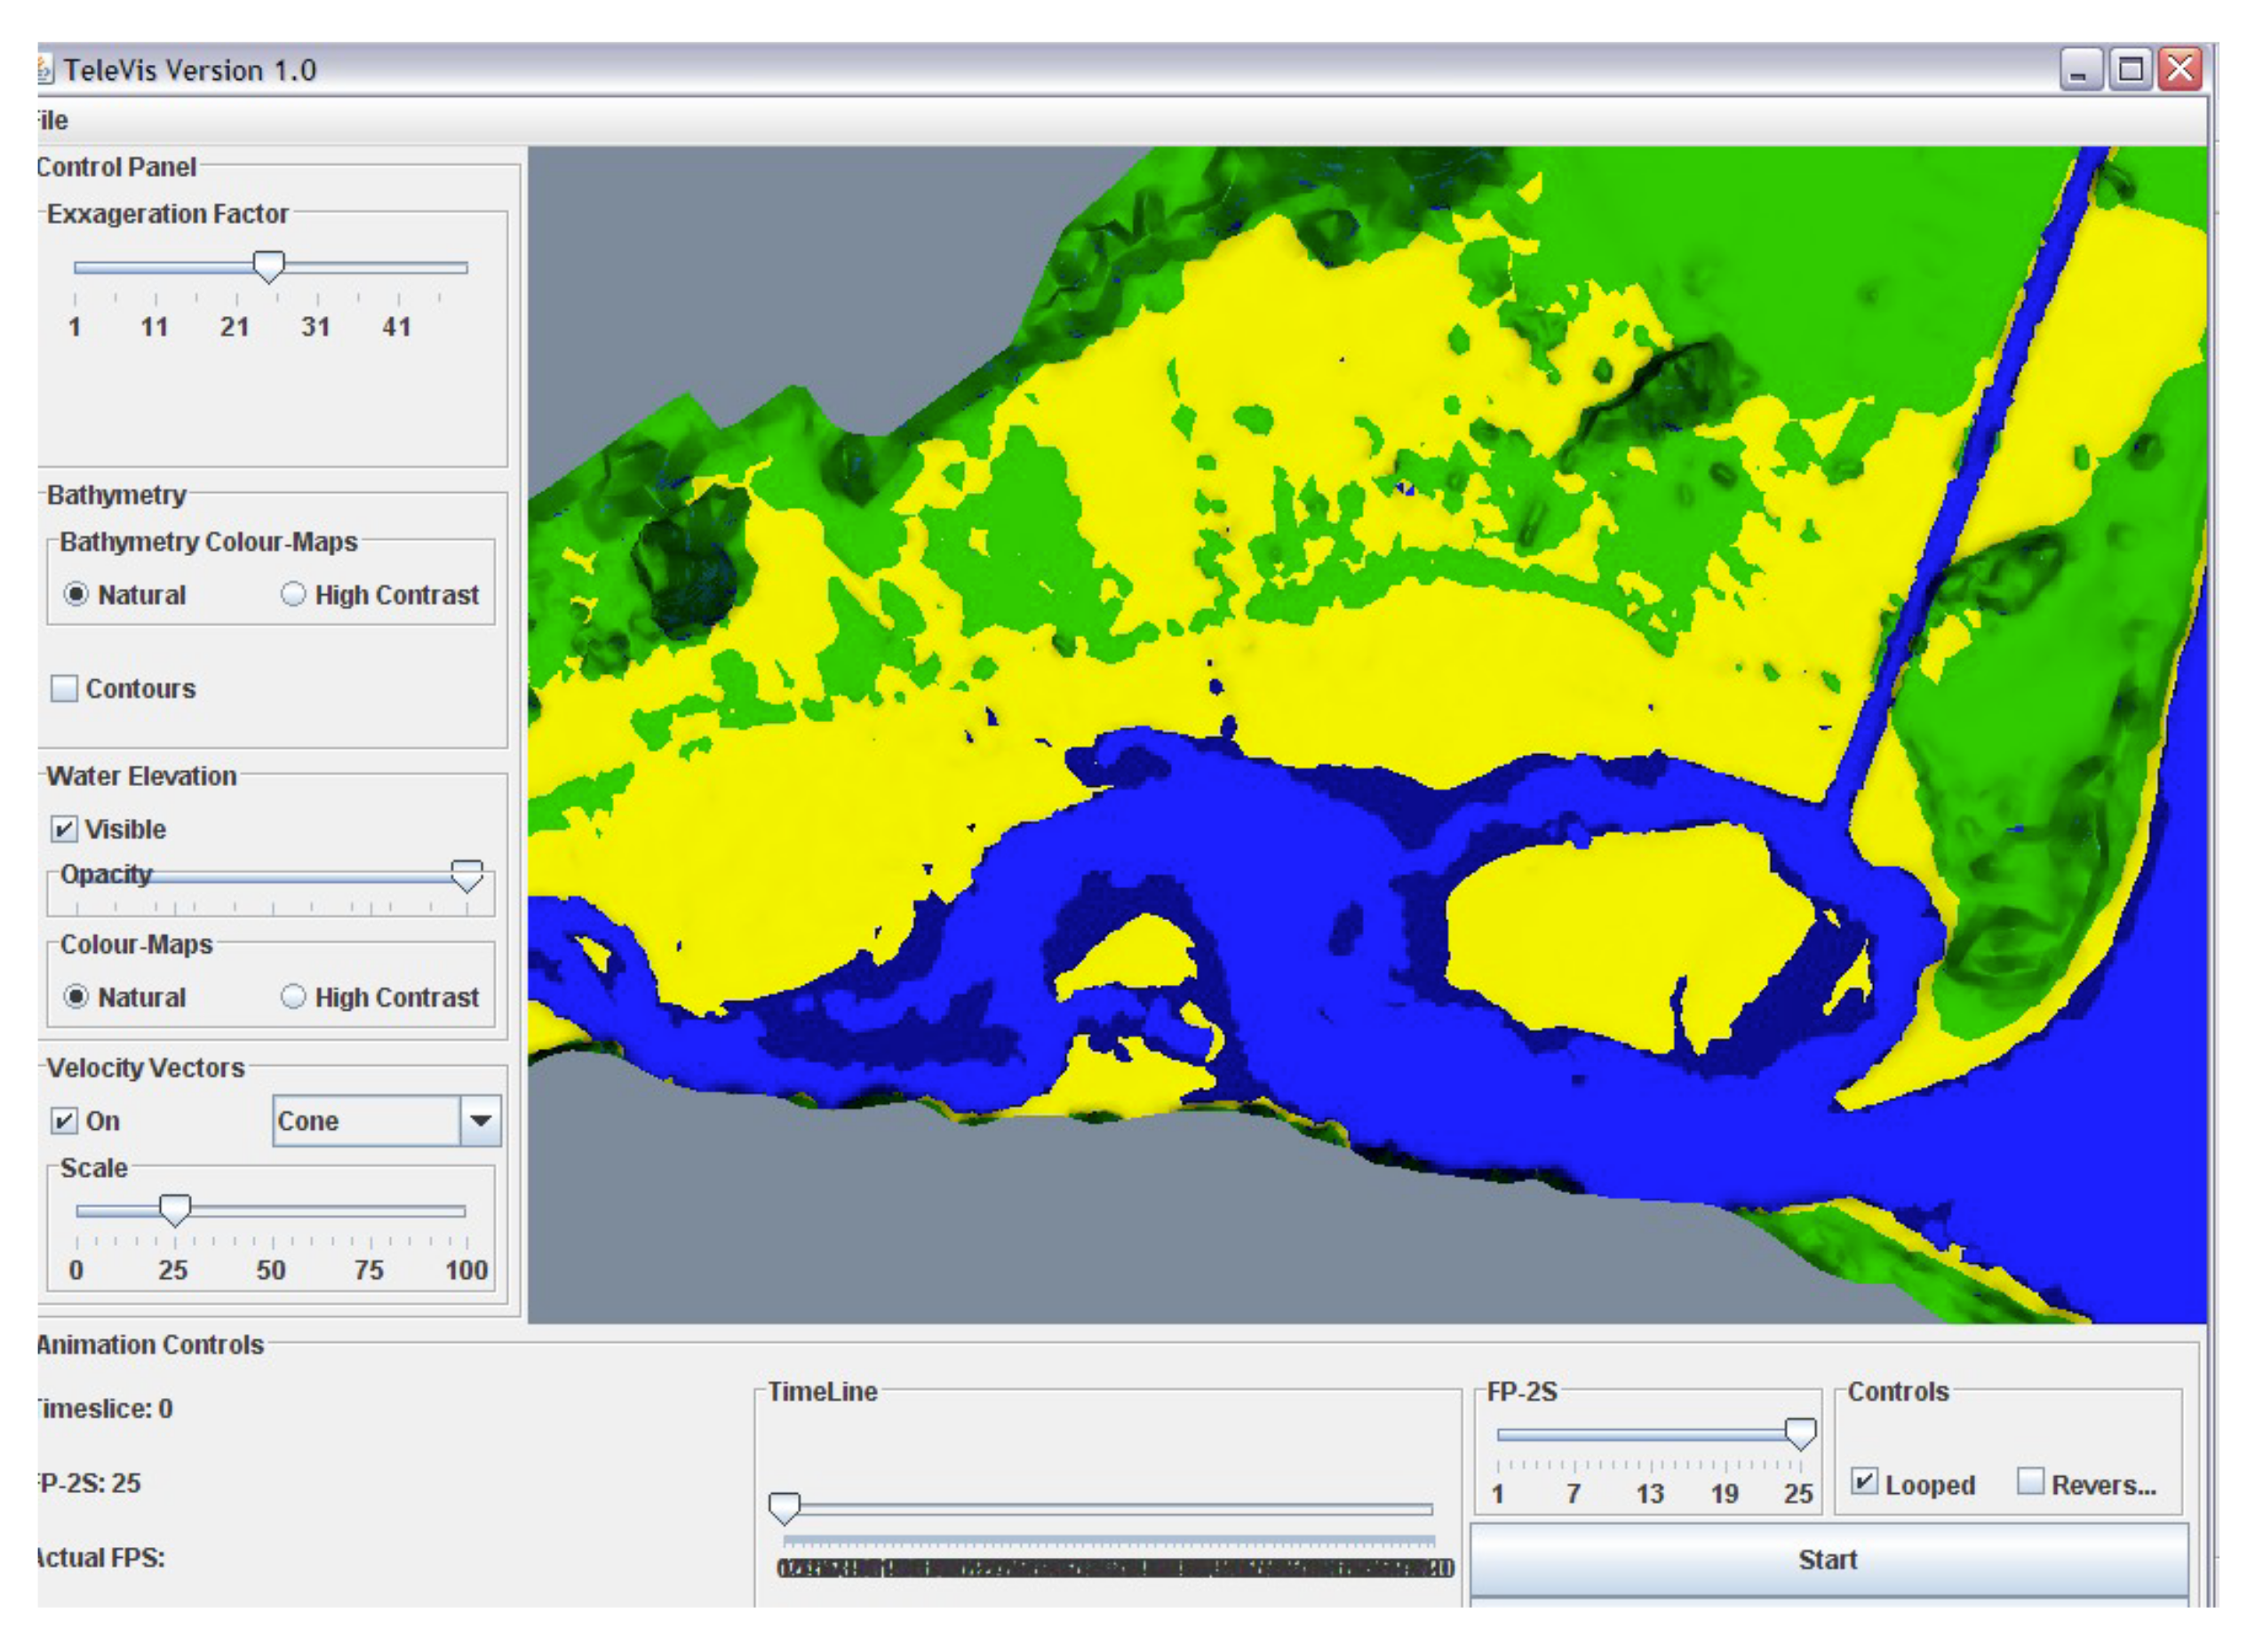Screen dimensions: 2255x1652
Task: Expand the Cone vector type dropdown arrow
Action: tap(480, 1121)
